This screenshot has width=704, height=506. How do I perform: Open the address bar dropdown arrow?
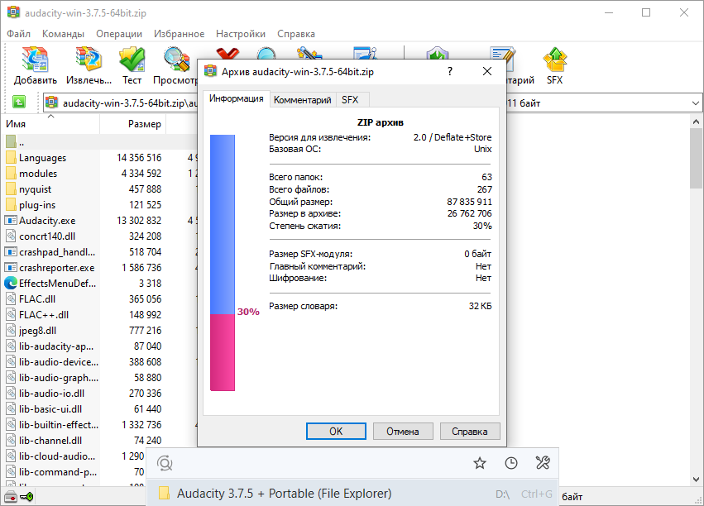(696, 103)
